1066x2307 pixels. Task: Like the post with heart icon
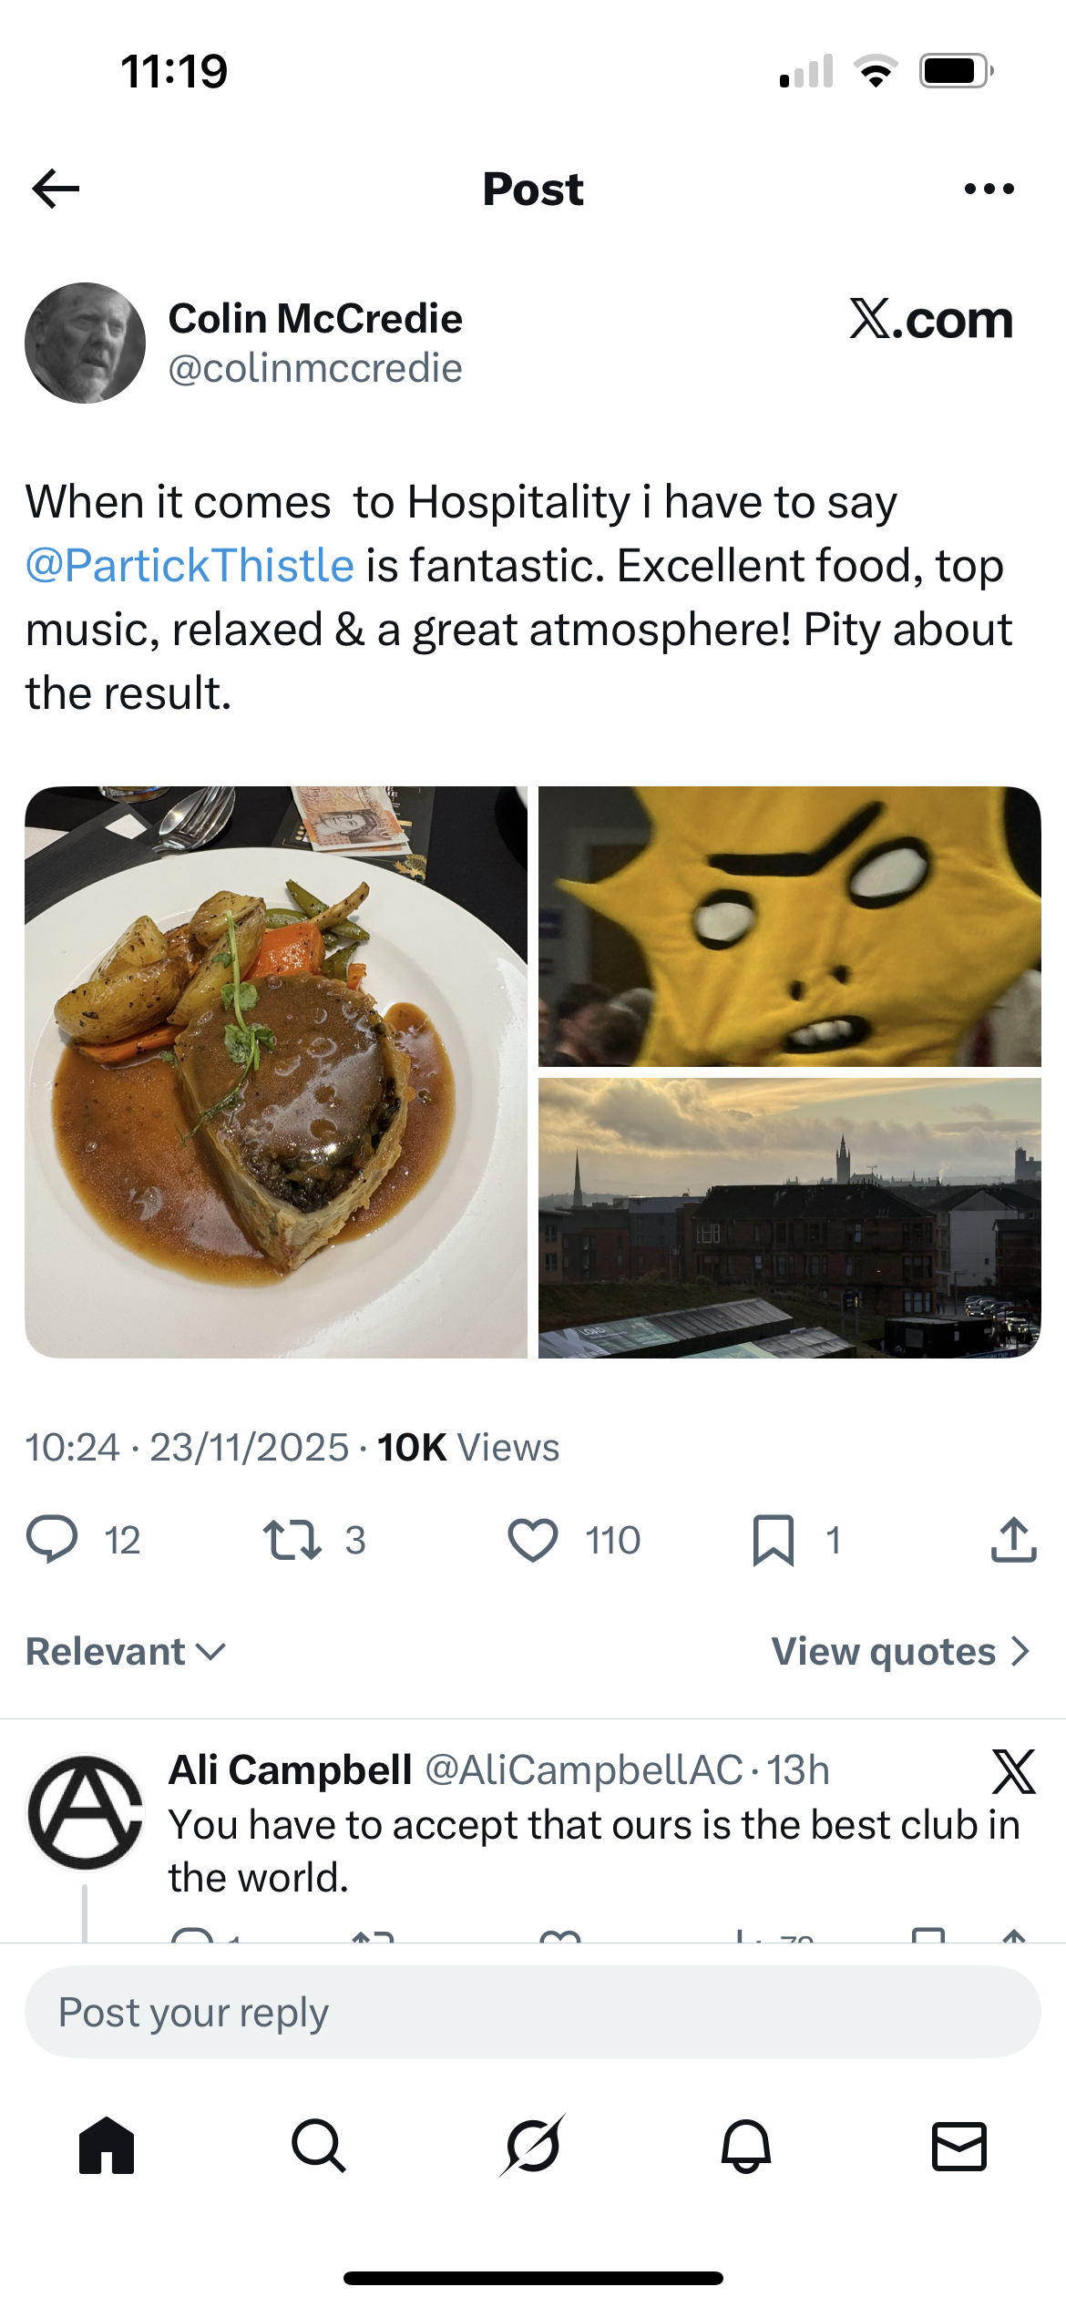tap(533, 1540)
